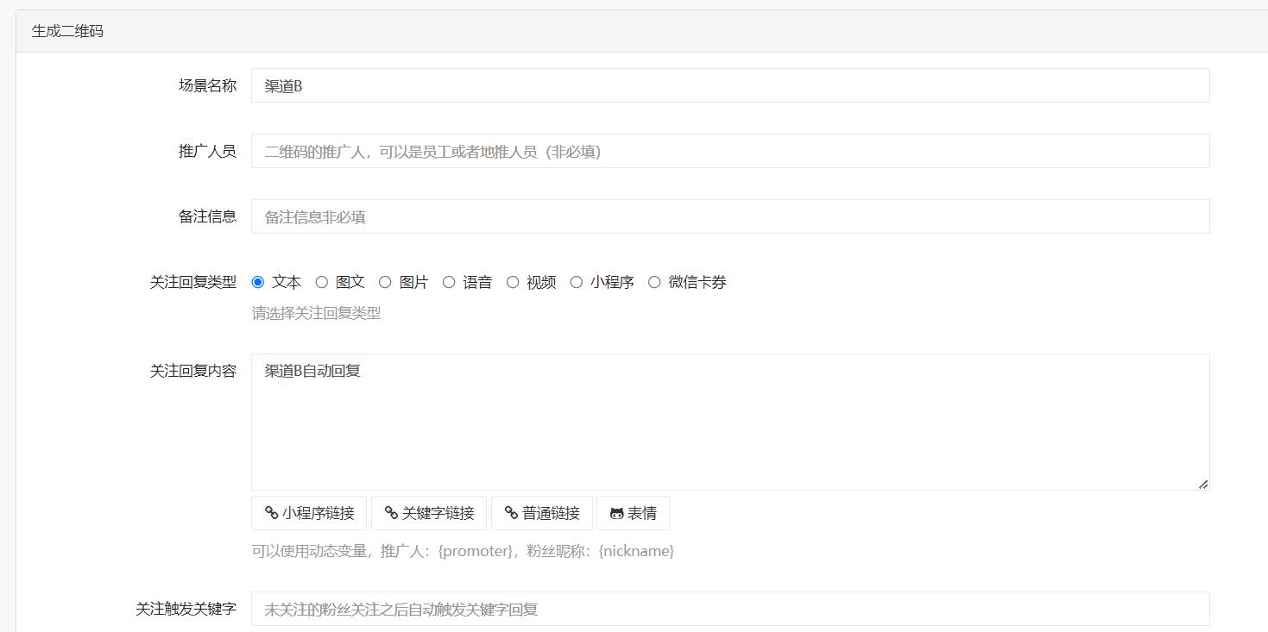Focus the 推广人员 input field

point(729,152)
